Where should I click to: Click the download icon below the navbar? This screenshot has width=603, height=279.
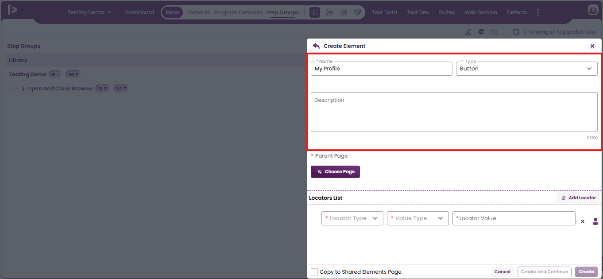tap(468, 32)
